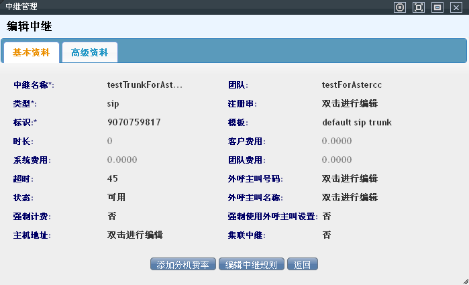469x285 pixels.
Task: Click the 外呼主叫名称 editable value
Action: 350,198
